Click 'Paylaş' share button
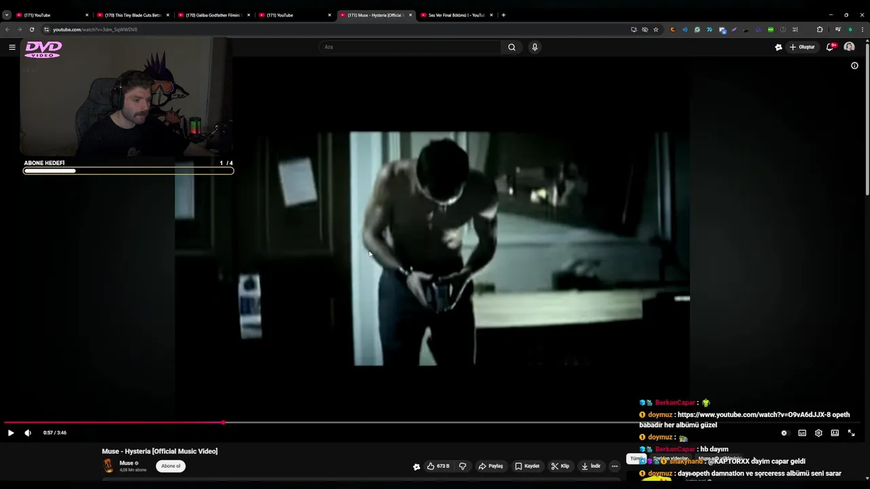 pos(490,466)
